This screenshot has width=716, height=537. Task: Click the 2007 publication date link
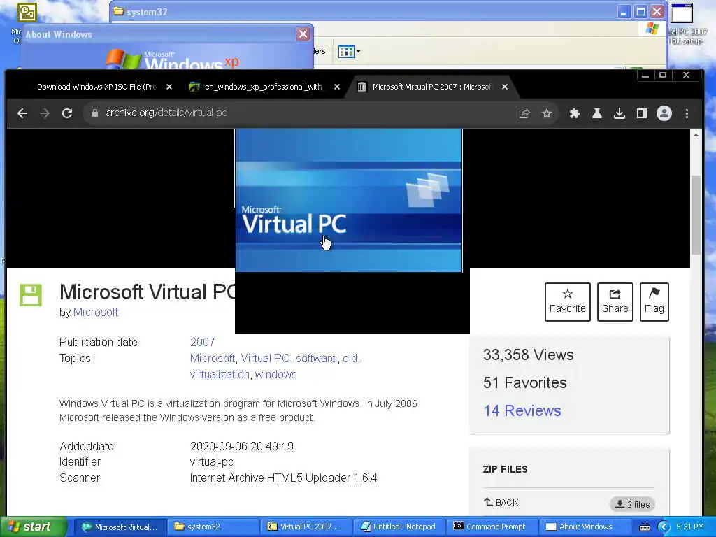202,342
